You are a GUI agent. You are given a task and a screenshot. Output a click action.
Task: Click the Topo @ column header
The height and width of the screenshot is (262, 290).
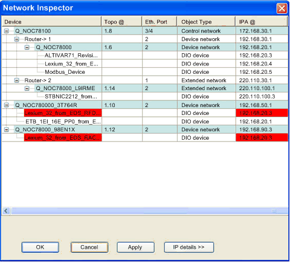[122, 22]
